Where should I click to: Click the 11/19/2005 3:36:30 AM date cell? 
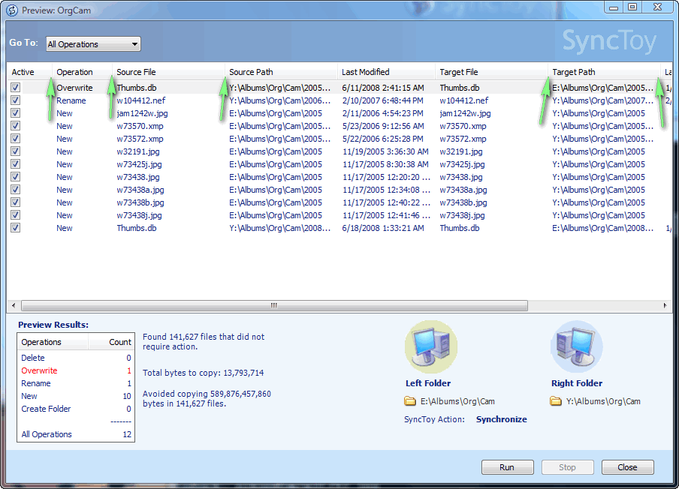click(385, 151)
